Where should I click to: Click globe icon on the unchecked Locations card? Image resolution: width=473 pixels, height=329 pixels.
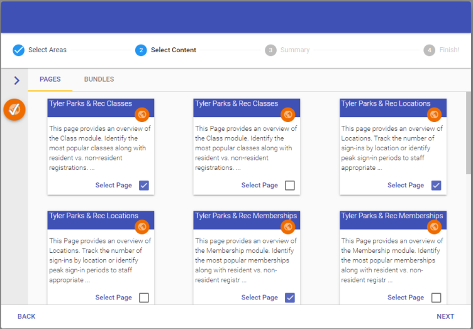142,226
